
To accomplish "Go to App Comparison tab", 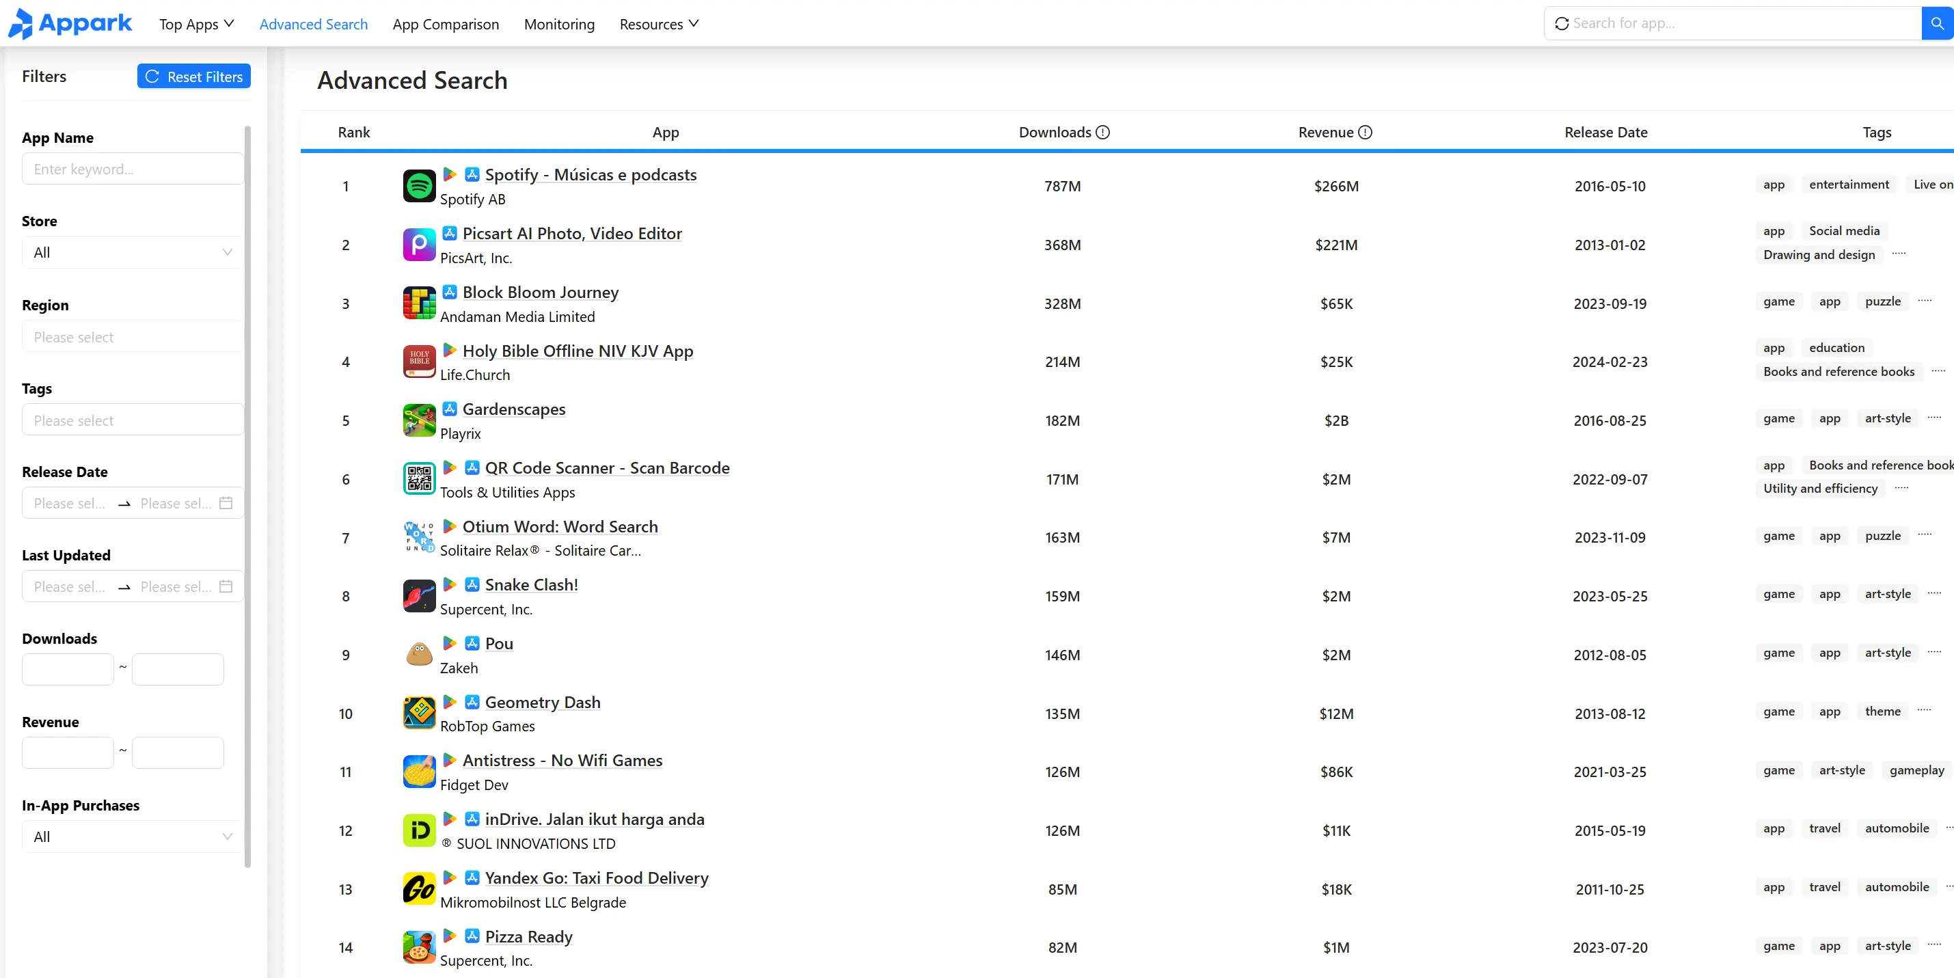I will pyautogui.click(x=445, y=25).
